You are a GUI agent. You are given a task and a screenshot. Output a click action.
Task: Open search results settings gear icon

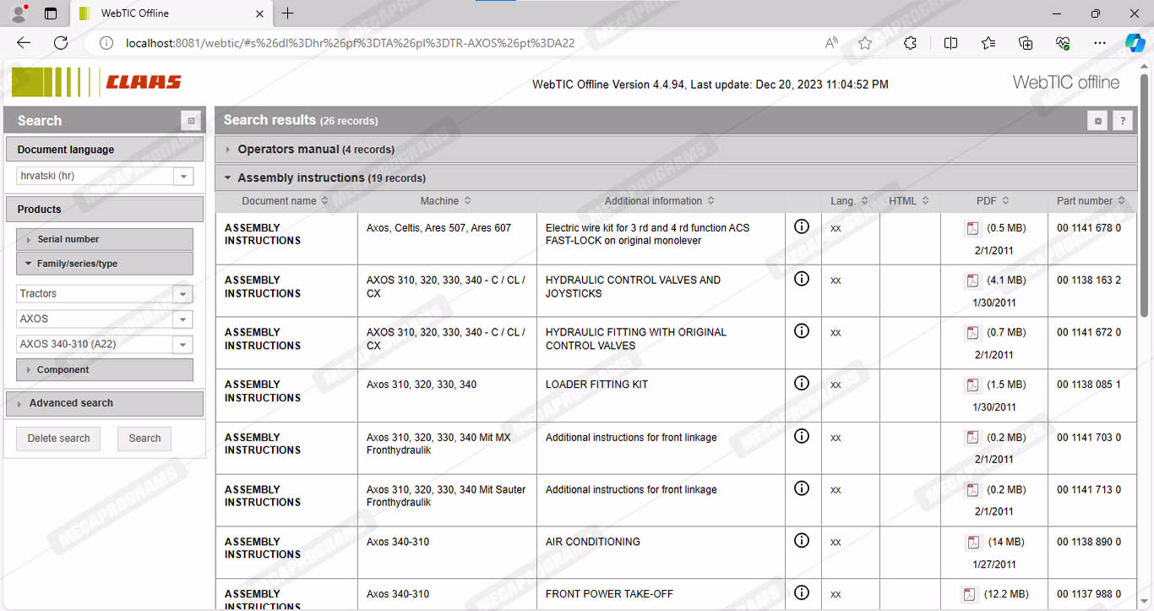pyautogui.click(x=1097, y=121)
